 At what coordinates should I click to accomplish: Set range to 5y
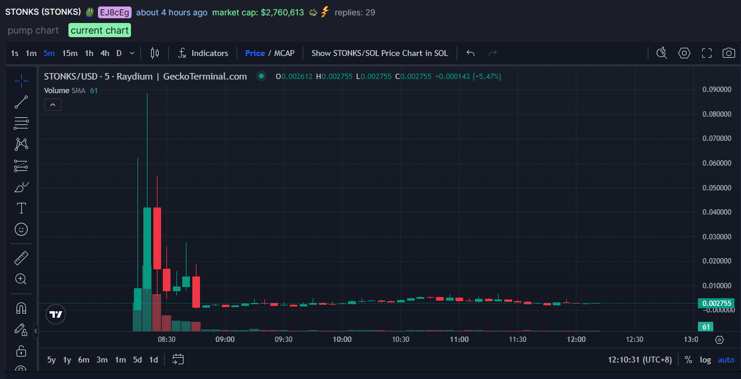52,360
